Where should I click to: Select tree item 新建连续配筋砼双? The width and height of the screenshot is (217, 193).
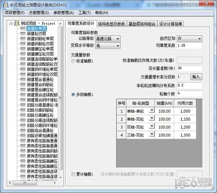(x=42, y=64)
